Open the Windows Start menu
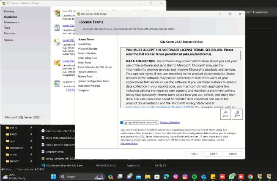 coord(53,177)
